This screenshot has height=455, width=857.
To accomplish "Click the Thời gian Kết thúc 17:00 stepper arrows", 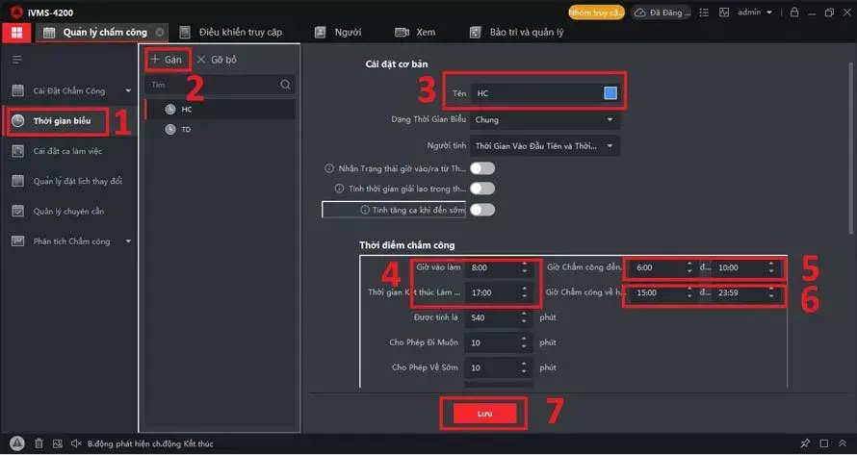I will click(524, 292).
